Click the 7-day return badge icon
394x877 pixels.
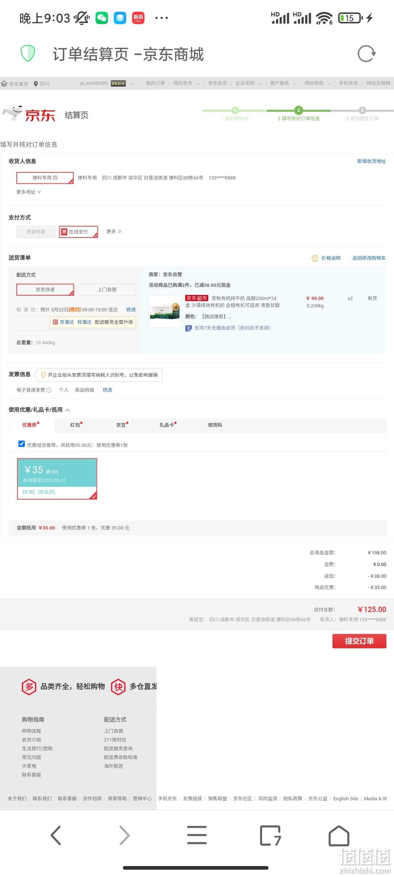[x=189, y=328]
